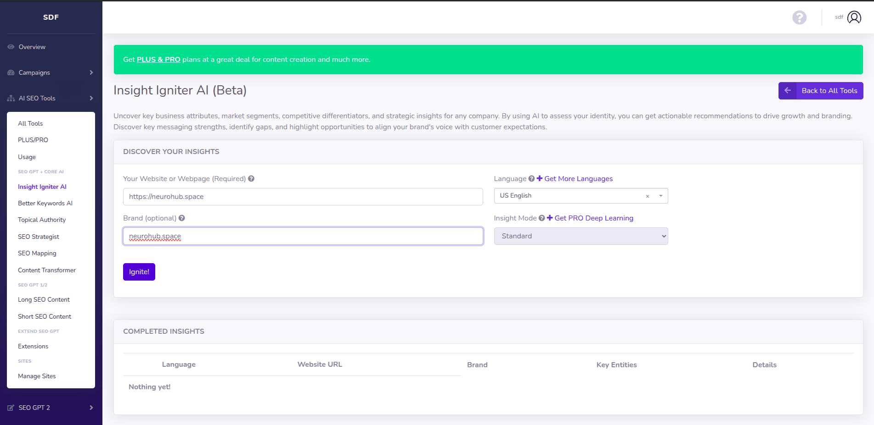The width and height of the screenshot is (874, 425).
Task: Expand the SEO GPT 2 menu chevron
Action: (91, 408)
